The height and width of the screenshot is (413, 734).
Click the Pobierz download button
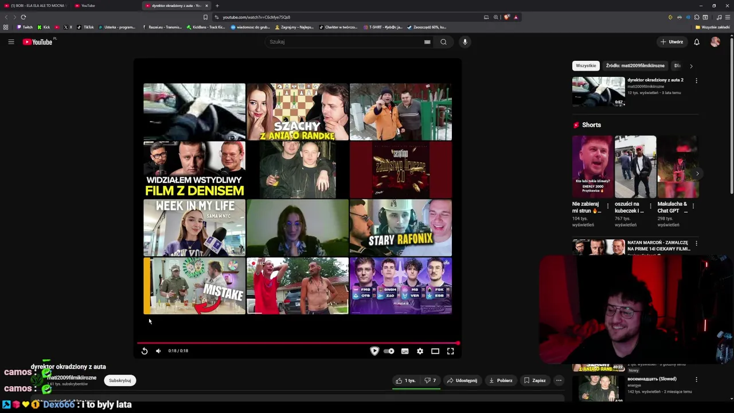(x=500, y=380)
